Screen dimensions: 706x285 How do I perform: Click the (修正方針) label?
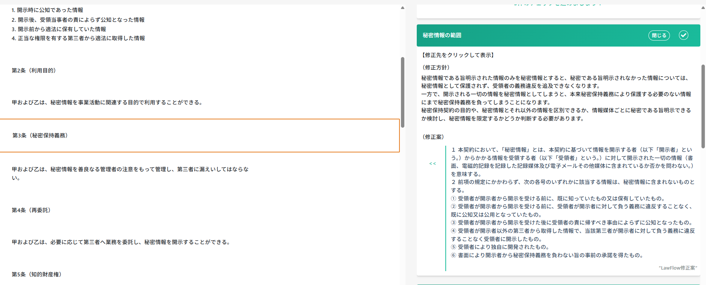tap(436, 68)
